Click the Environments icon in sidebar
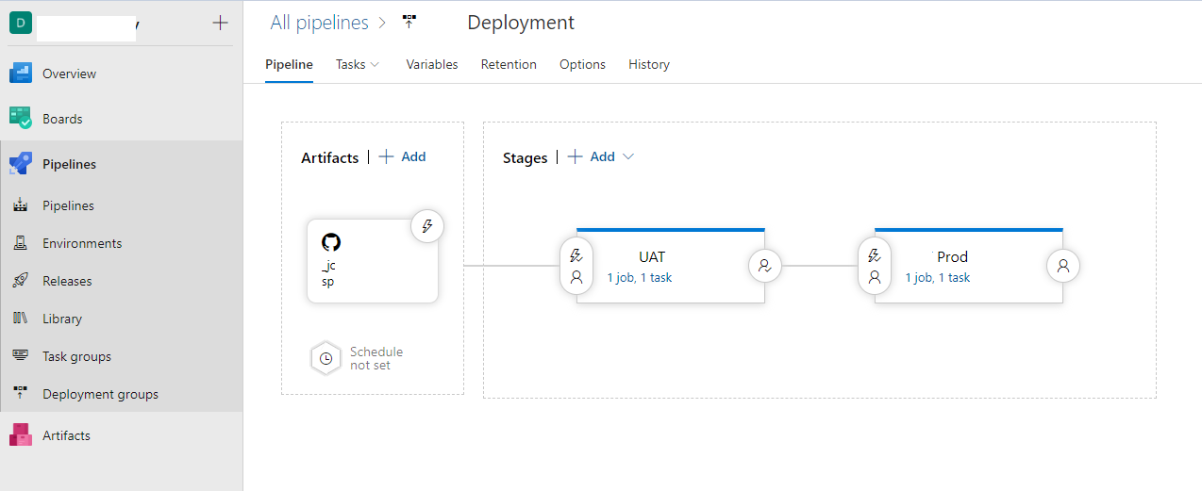This screenshot has height=491, width=1202. point(21,243)
